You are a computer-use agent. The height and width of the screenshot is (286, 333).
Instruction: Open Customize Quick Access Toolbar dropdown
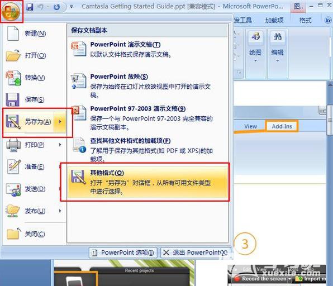point(72,7)
